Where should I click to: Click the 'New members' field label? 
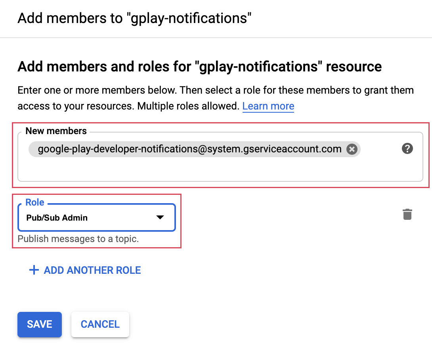56,131
